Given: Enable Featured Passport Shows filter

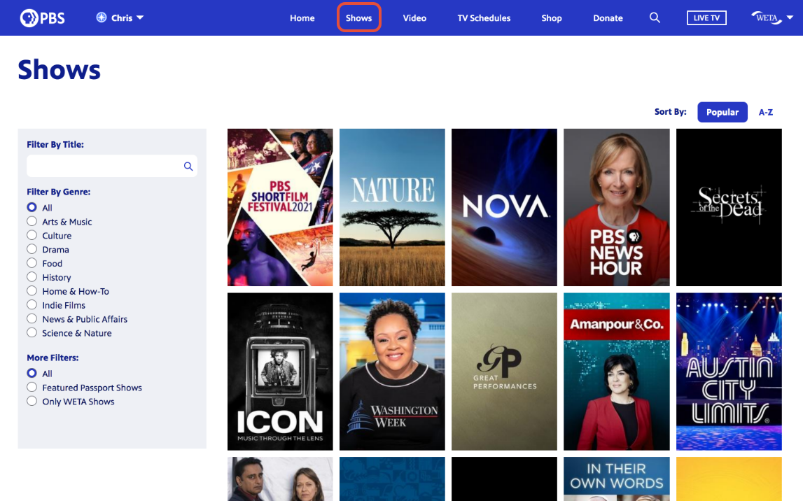Looking at the screenshot, I should [32, 387].
